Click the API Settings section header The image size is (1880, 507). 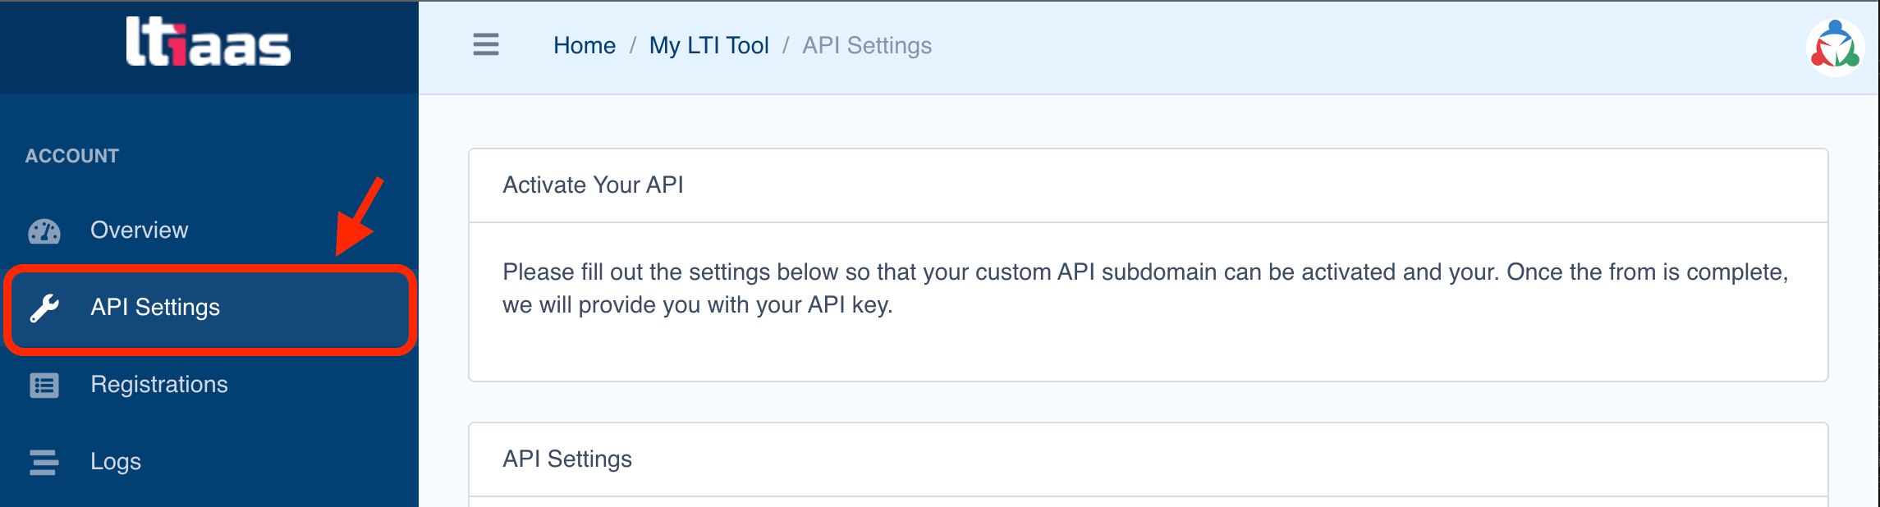567,459
